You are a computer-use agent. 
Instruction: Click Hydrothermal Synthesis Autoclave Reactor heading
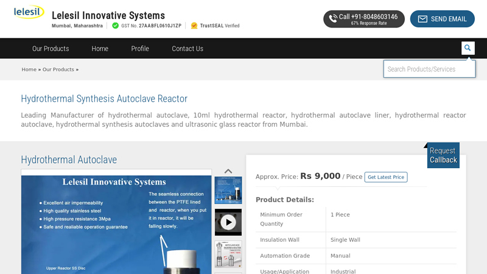(x=104, y=99)
